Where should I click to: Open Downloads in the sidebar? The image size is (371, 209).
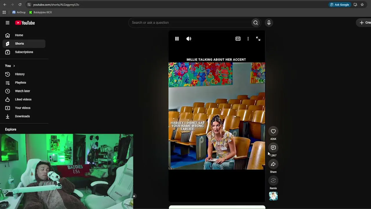(x=24, y=116)
